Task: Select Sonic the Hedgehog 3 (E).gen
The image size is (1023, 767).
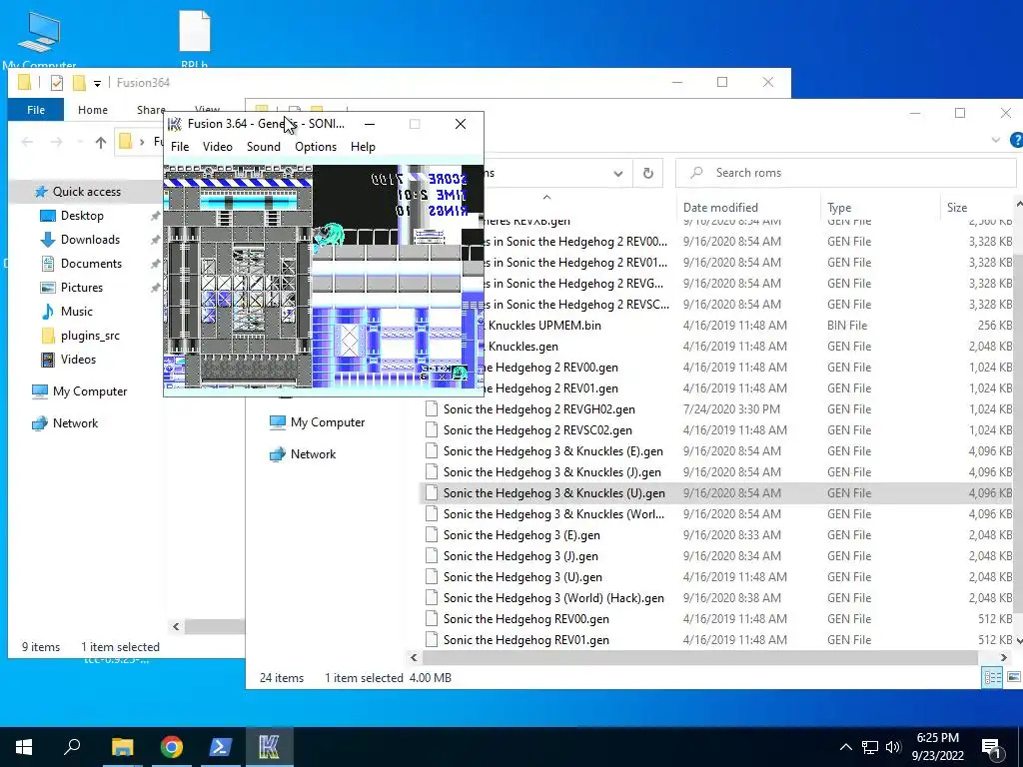Action: pyautogui.click(x=521, y=535)
